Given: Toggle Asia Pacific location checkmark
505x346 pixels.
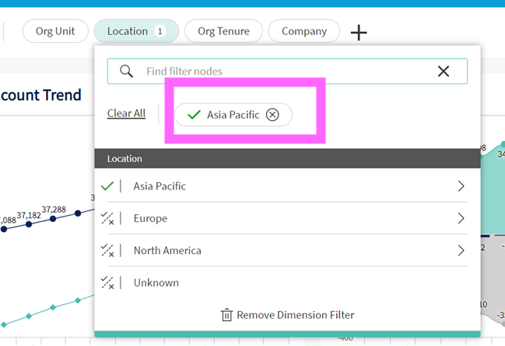Looking at the screenshot, I should [x=108, y=186].
